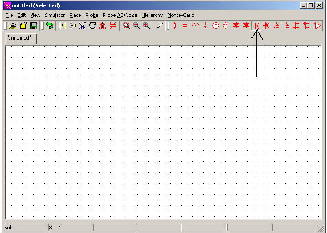Click on the dotted schematic canvas
This screenshot has height=233, width=327.
163,132
